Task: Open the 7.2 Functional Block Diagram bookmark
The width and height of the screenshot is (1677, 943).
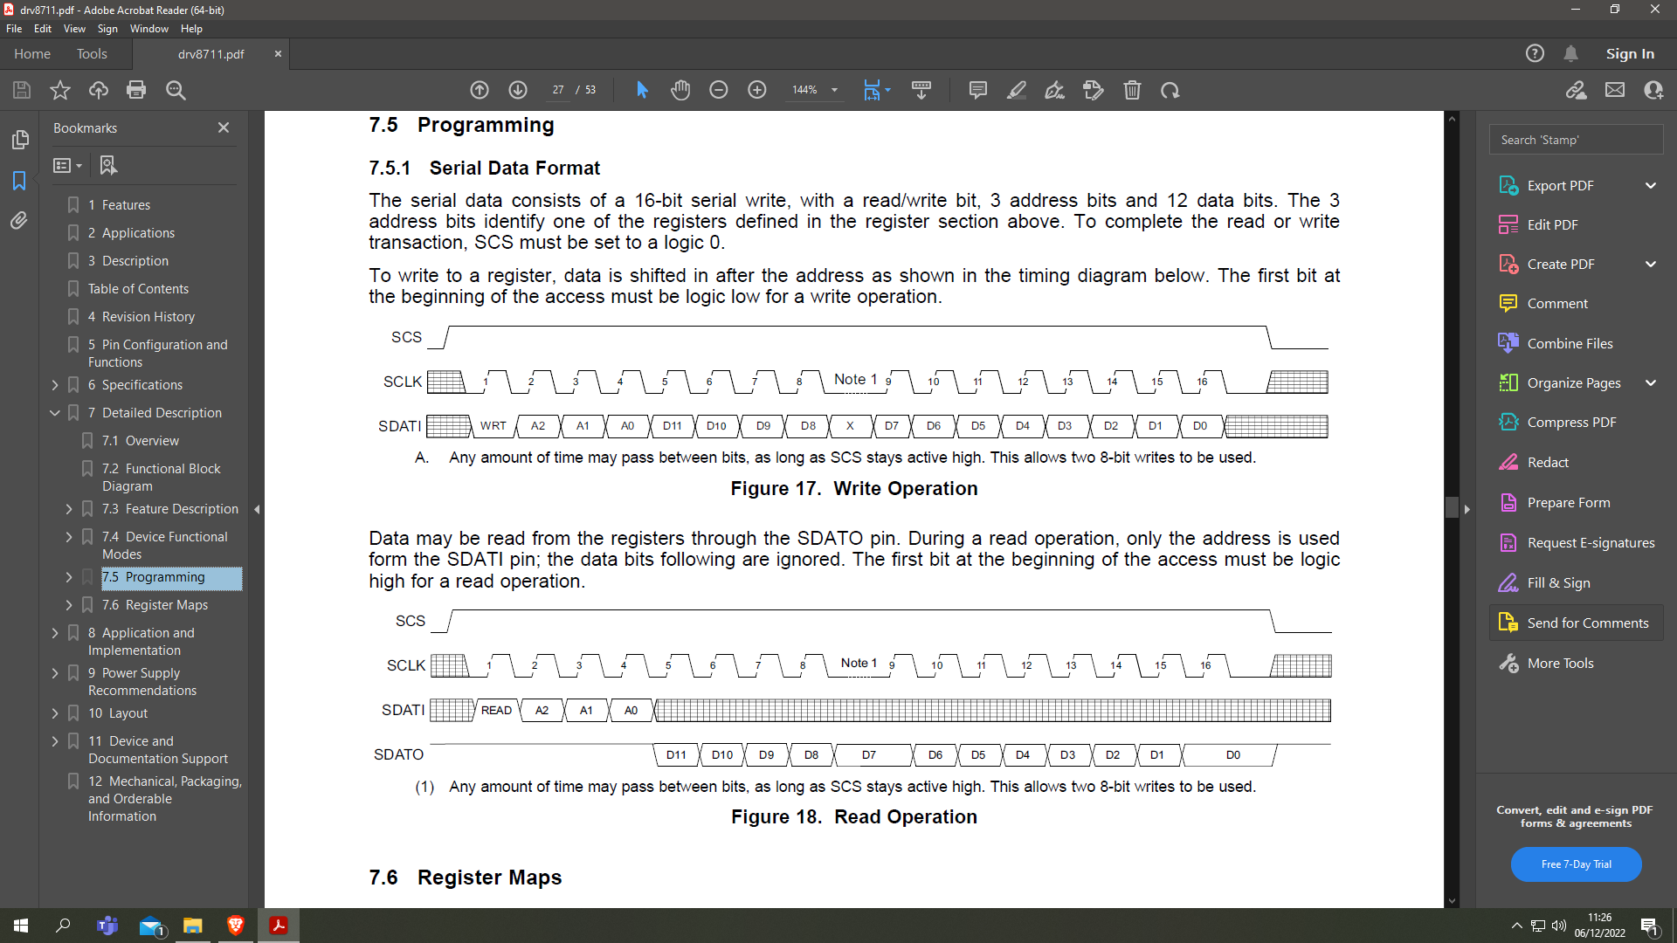Action: coord(162,478)
